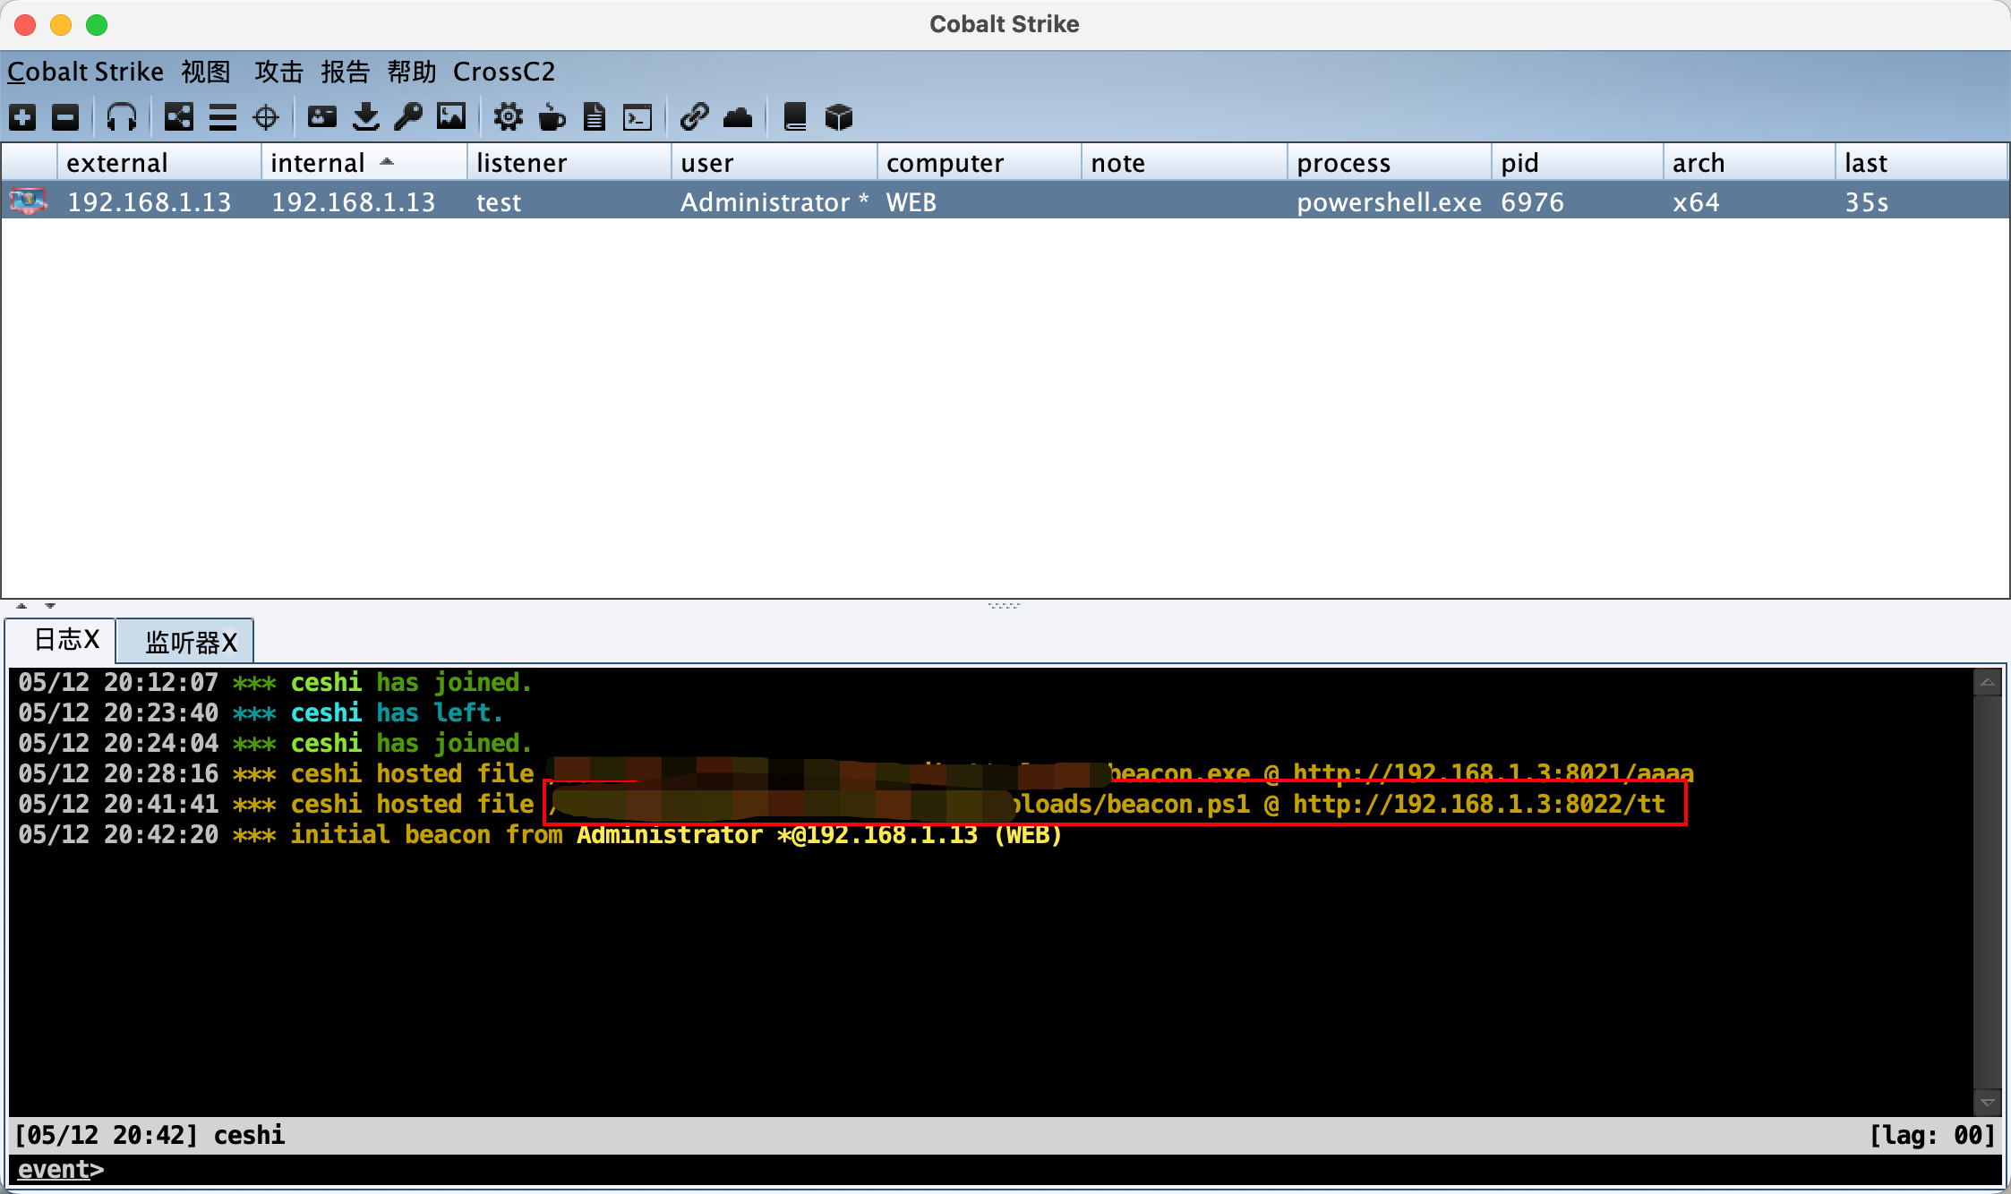Sort by the arch column header
Image resolution: width=2011 pixels, height=1194 pixels.
click(x=1750, y=163)
